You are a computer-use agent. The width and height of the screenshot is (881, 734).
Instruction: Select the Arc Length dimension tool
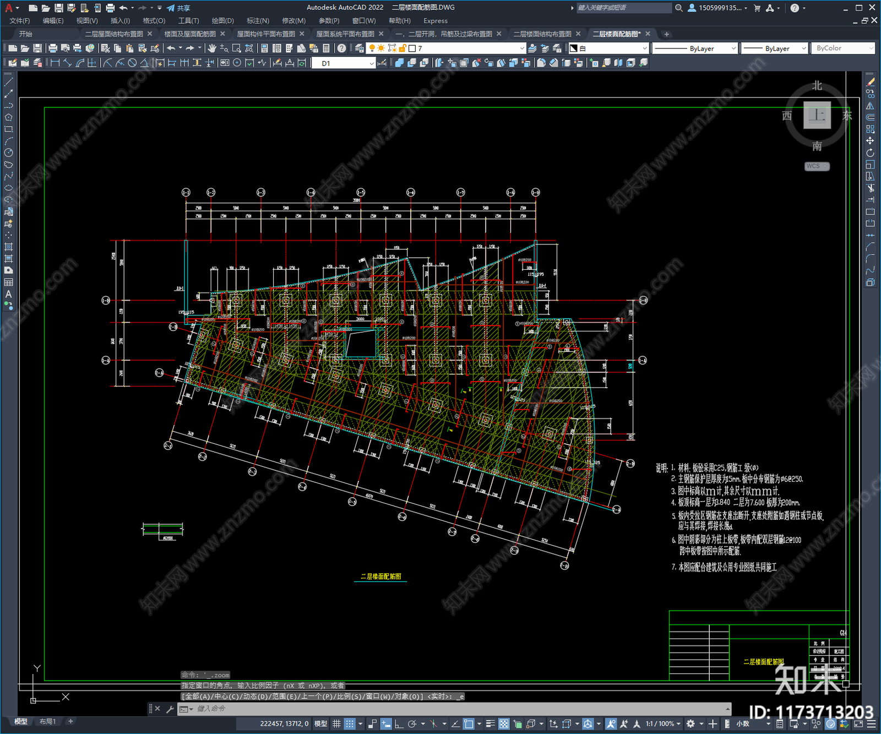click(80, 63)
